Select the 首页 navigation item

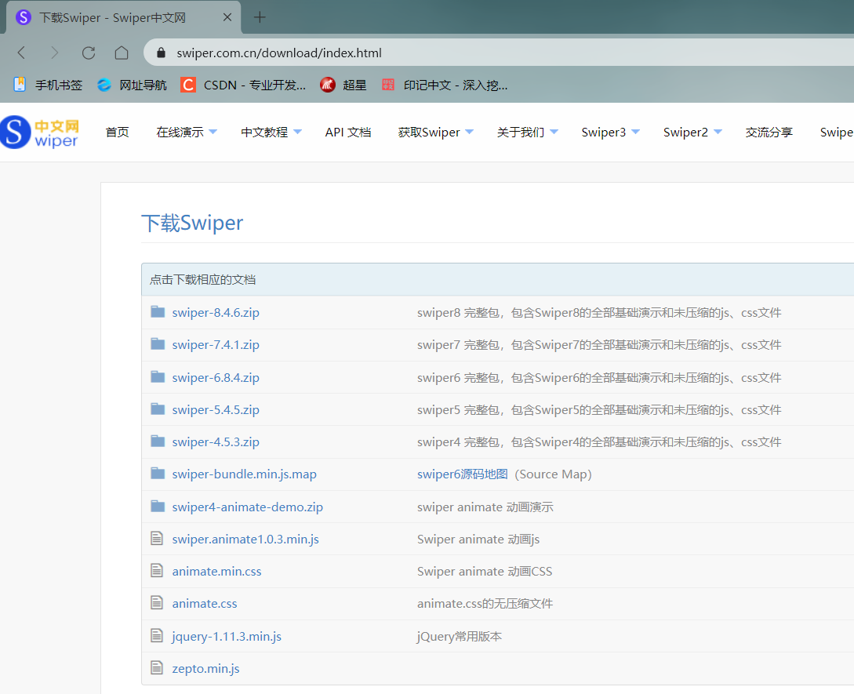point(117,132)
